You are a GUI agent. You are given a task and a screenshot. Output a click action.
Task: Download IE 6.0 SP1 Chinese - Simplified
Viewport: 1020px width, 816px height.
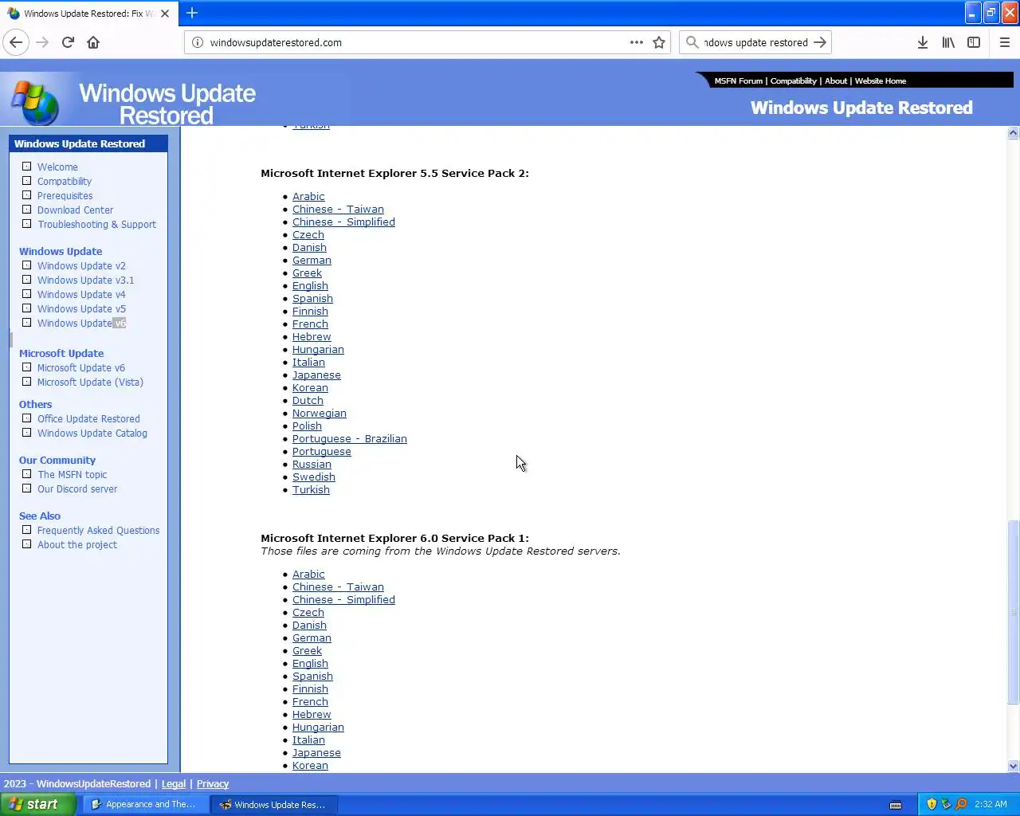(343, 600)
